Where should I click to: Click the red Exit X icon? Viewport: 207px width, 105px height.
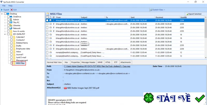12,10
